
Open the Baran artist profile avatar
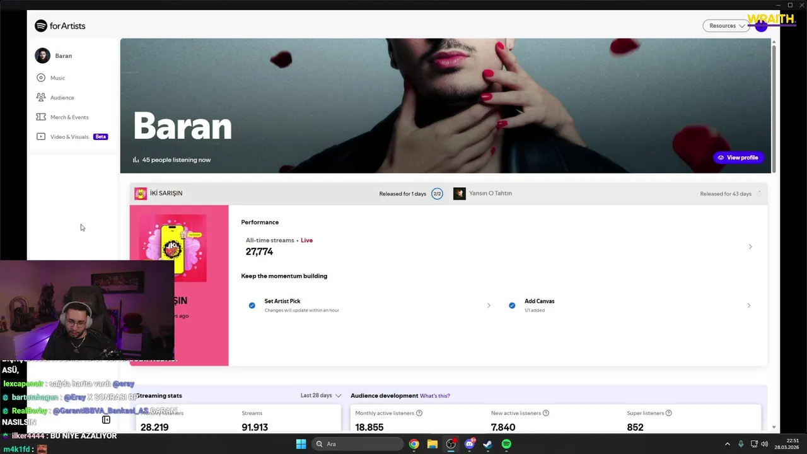tap(42, 55)
